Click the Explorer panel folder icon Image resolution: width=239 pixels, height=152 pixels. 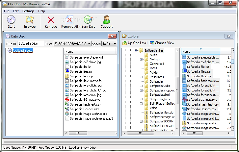(x=124, y=36)
